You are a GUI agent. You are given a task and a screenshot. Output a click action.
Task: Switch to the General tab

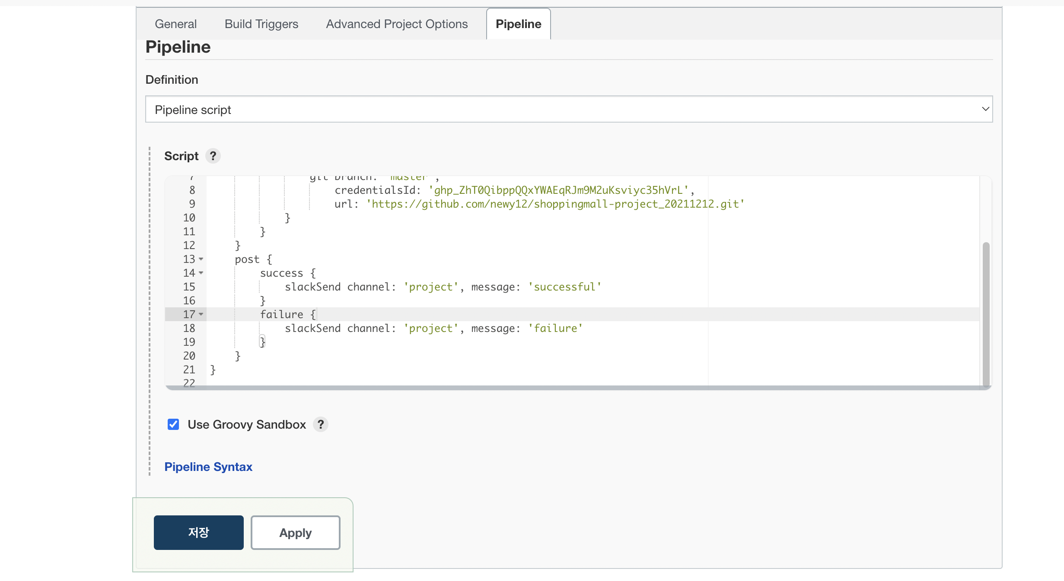(175, 24)
